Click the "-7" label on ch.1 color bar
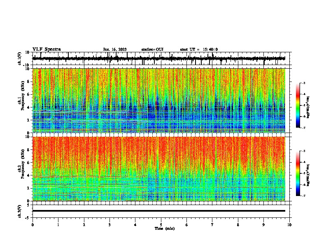Screen dimensions: 326x252 click(303, 128)
